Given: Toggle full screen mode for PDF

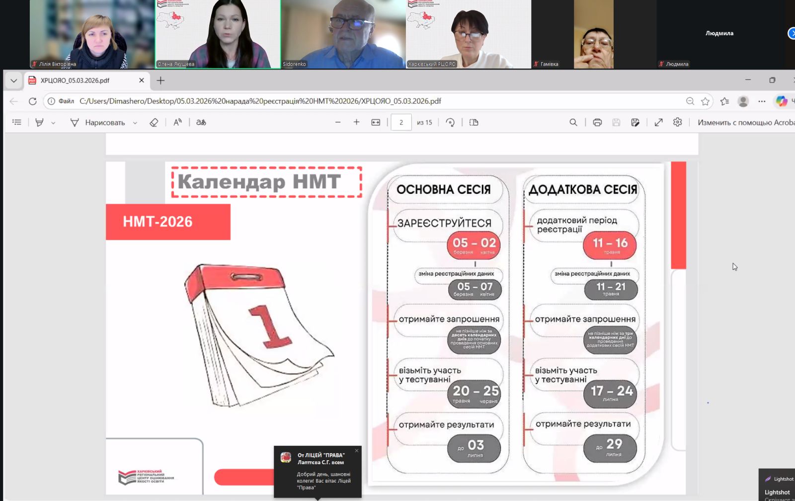Looking at the screenshot, I should point(659,122).
